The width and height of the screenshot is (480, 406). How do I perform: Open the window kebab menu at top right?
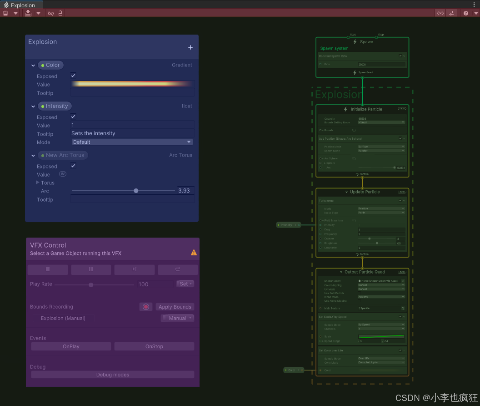(x=474, y=4)
